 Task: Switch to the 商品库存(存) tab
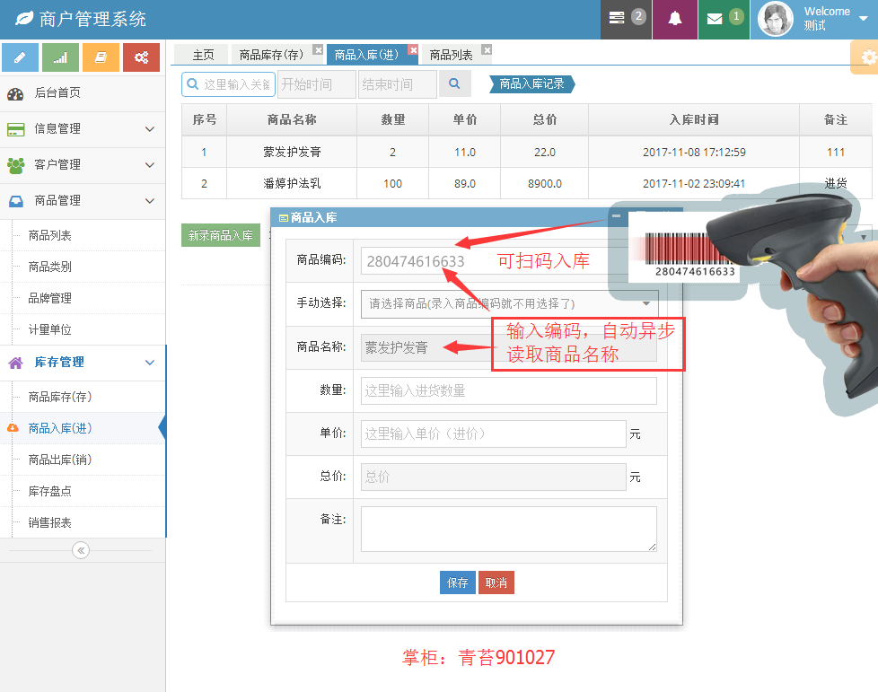(271, 55)
